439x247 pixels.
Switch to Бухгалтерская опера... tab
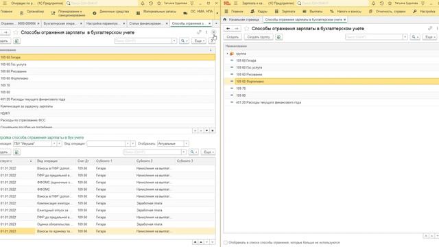[x=60, y=23]
